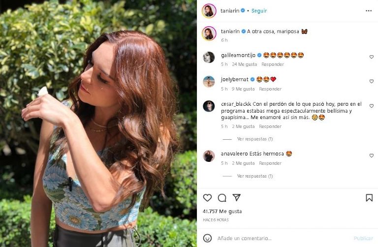
Task: Share post with paper plane icon
Action: (x=237, y=198)
